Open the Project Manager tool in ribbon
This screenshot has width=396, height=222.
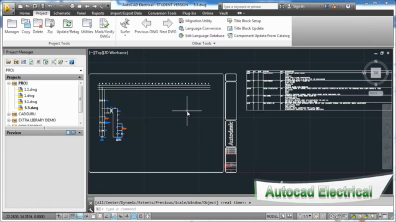pyautogui.click(x=12, y=26)
